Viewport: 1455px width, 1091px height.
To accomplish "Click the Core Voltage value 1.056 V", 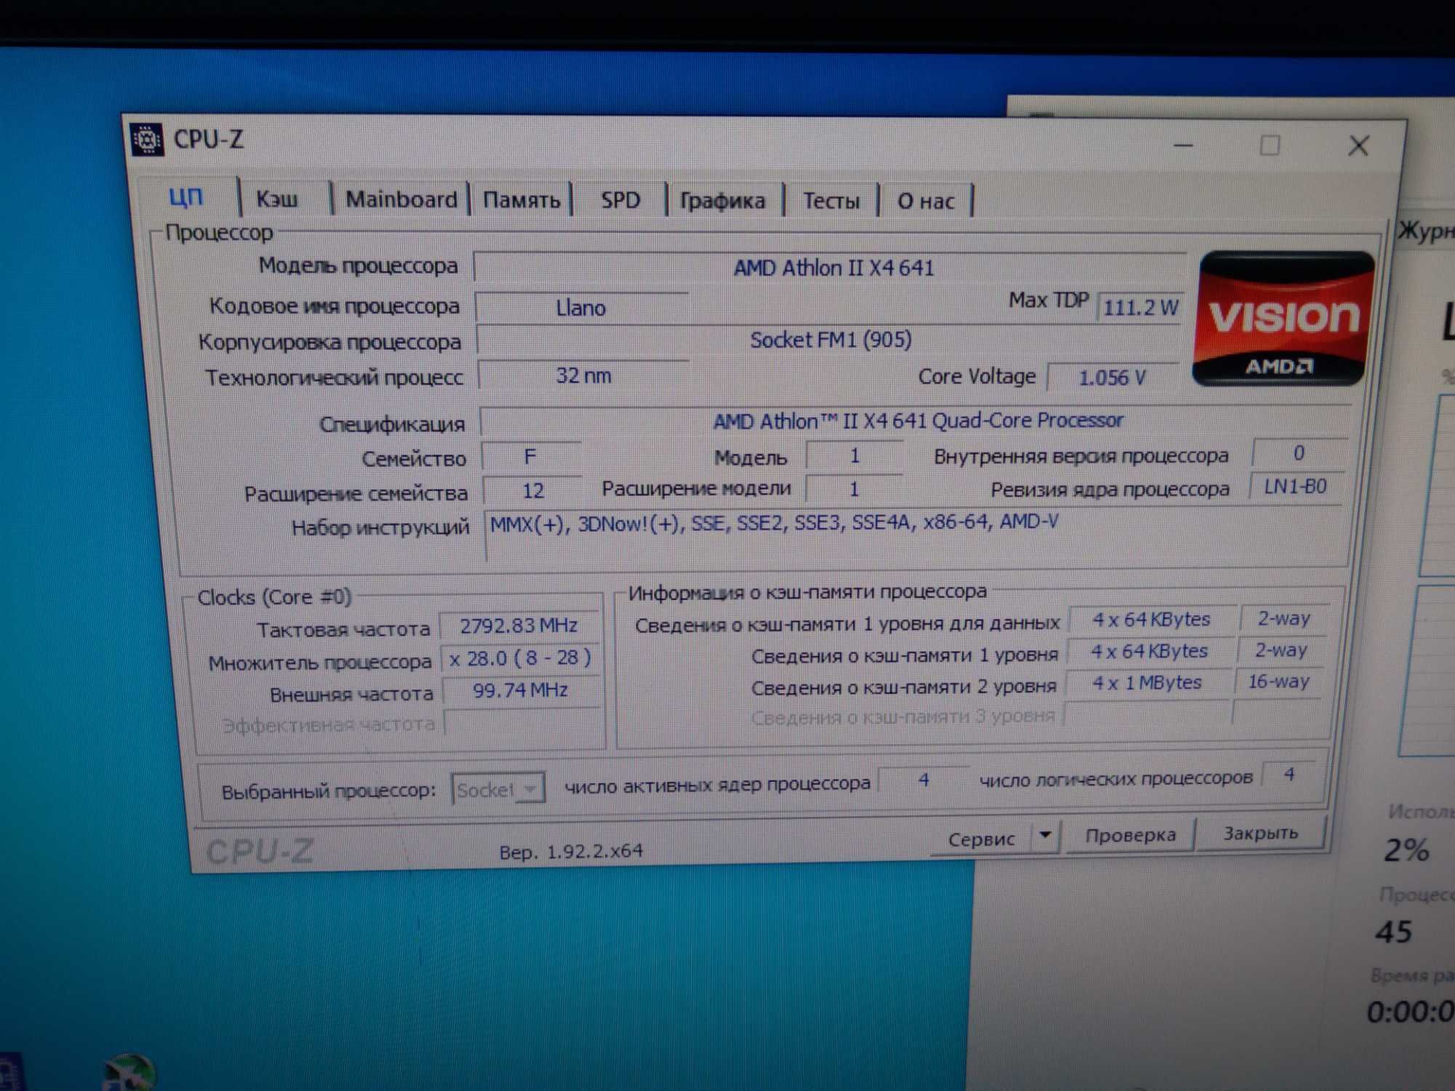I will (x=1112, y=377).
